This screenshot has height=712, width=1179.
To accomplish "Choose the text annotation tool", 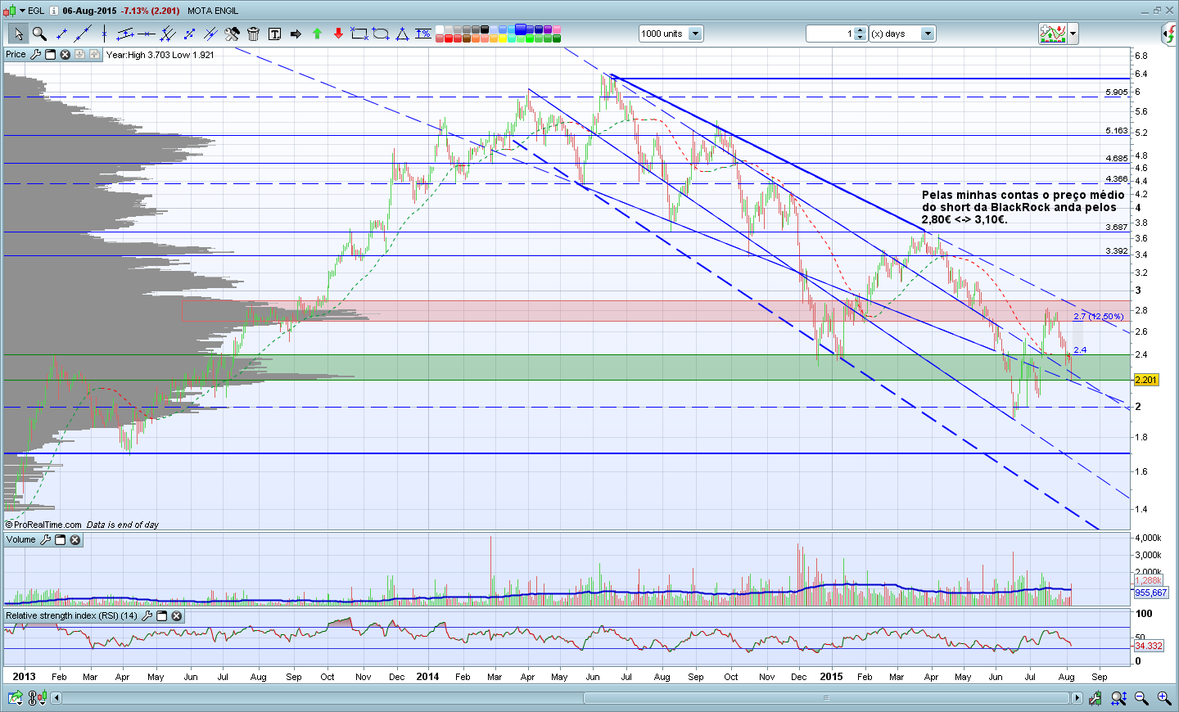I will tap(274, 34).
